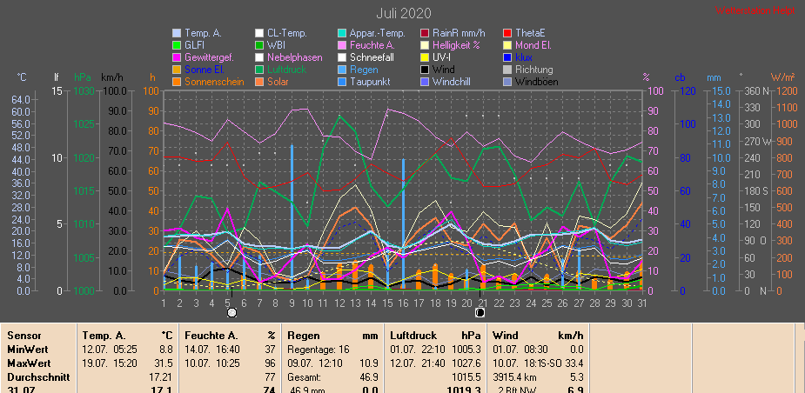Screen dimensions: 805x393
Task: Click the Durchschnitt row label
Action: [38, 377]
